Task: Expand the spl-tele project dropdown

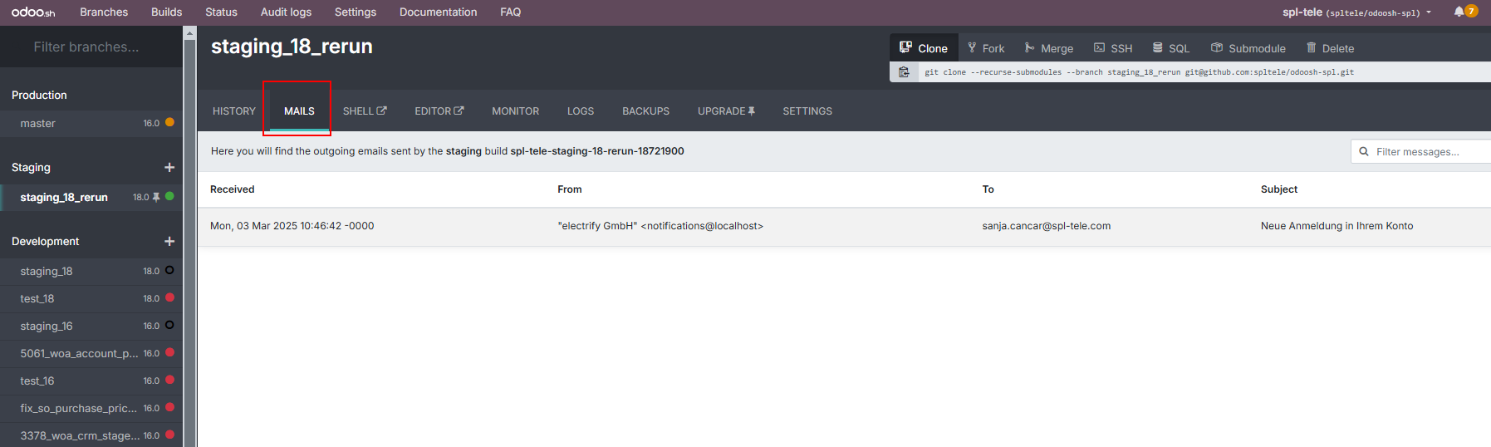Action: click(1356, 12)
